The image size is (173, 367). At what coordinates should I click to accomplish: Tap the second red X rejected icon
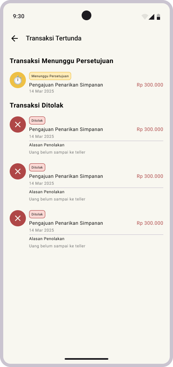click(x=18, y=171)
